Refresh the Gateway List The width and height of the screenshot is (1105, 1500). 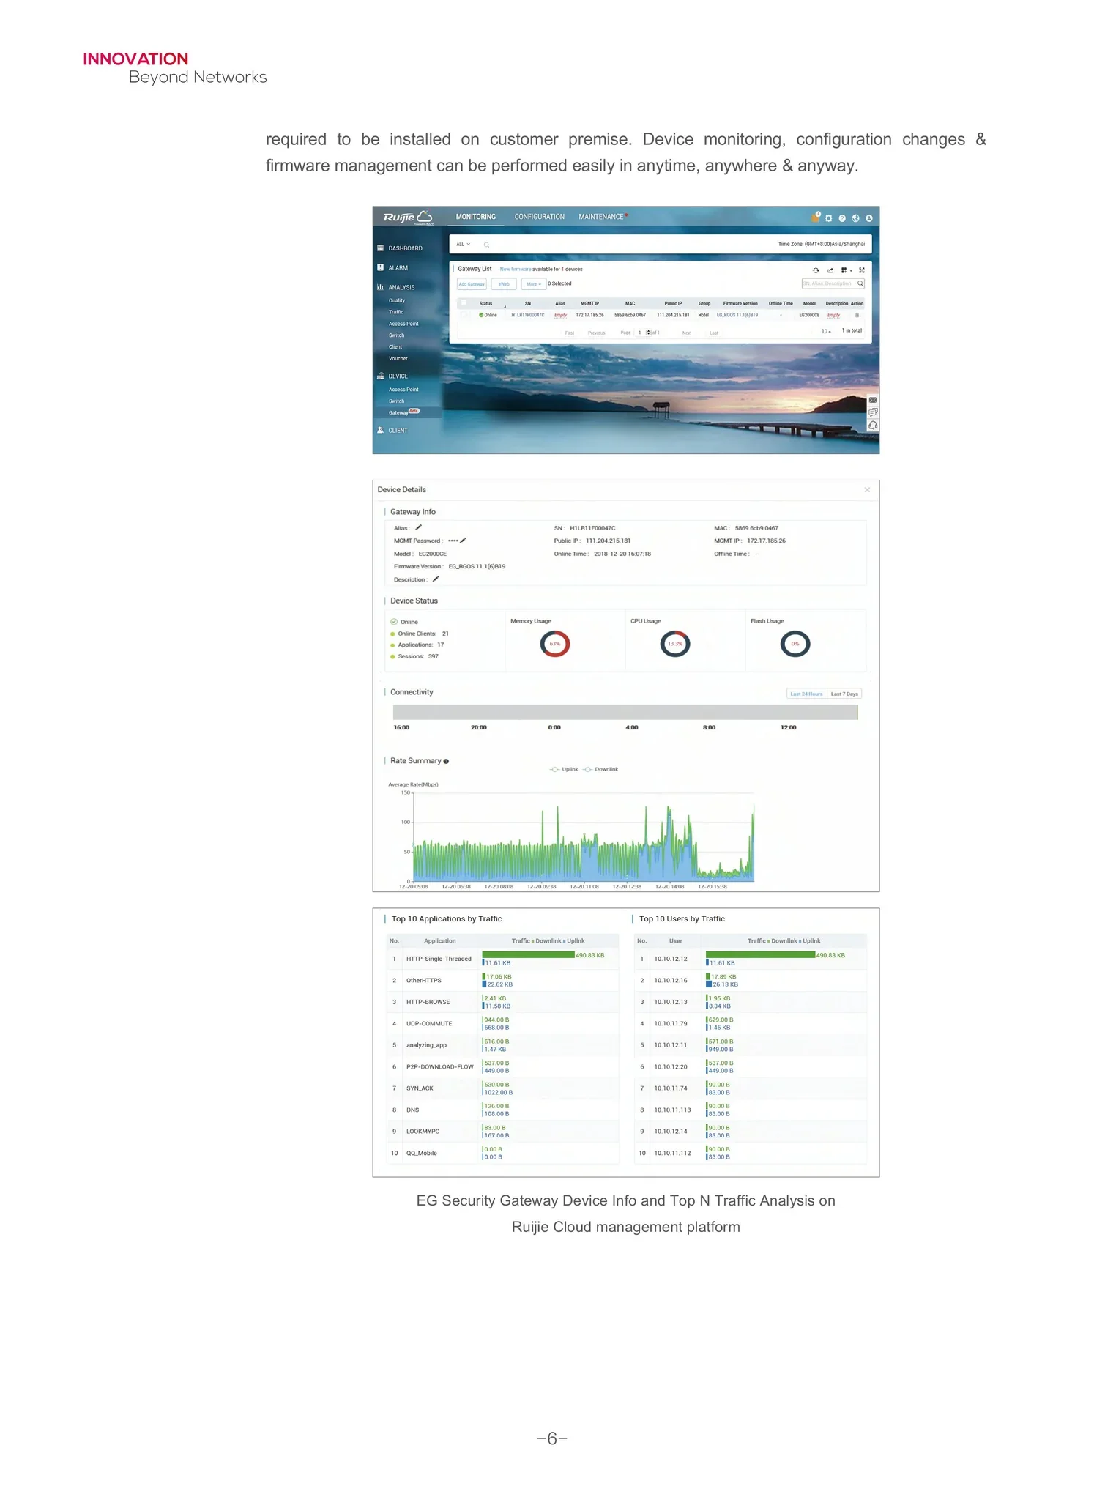click(x=816, y=270)
